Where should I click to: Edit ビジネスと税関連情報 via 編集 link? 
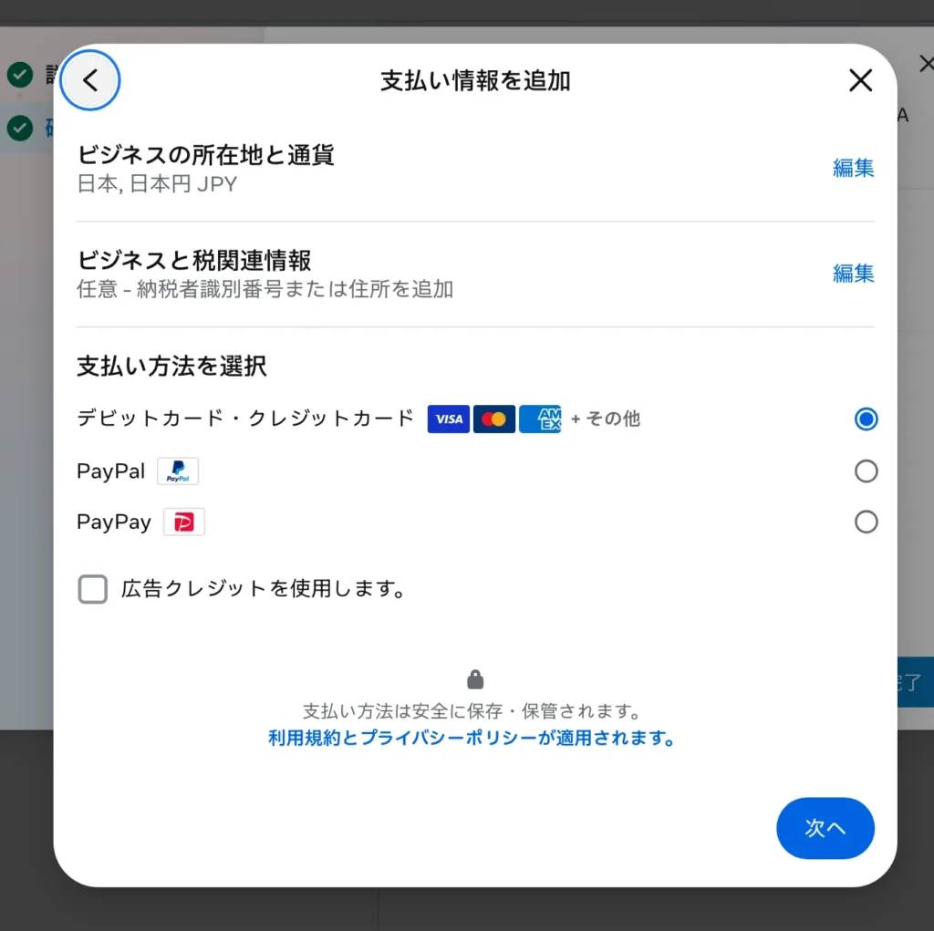point(853,274)
